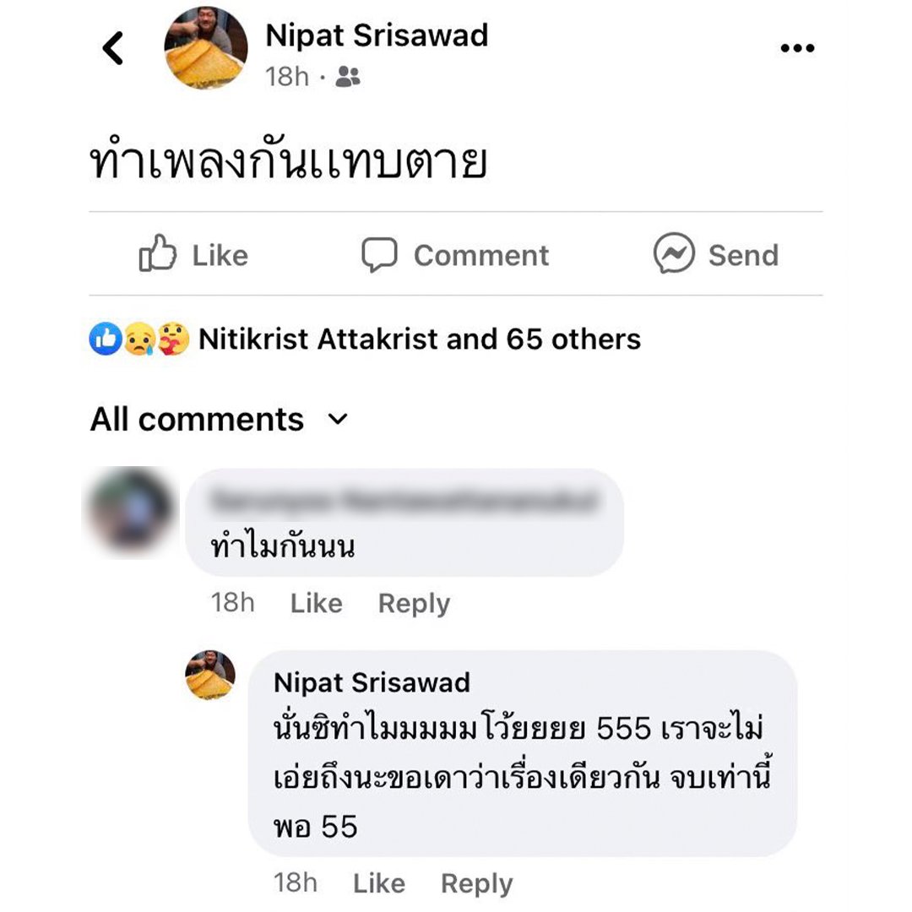This screenshot has width=912, height=912.
Task: Tap Nipat Srisawad's name in the reply
Action: (372, 682)
